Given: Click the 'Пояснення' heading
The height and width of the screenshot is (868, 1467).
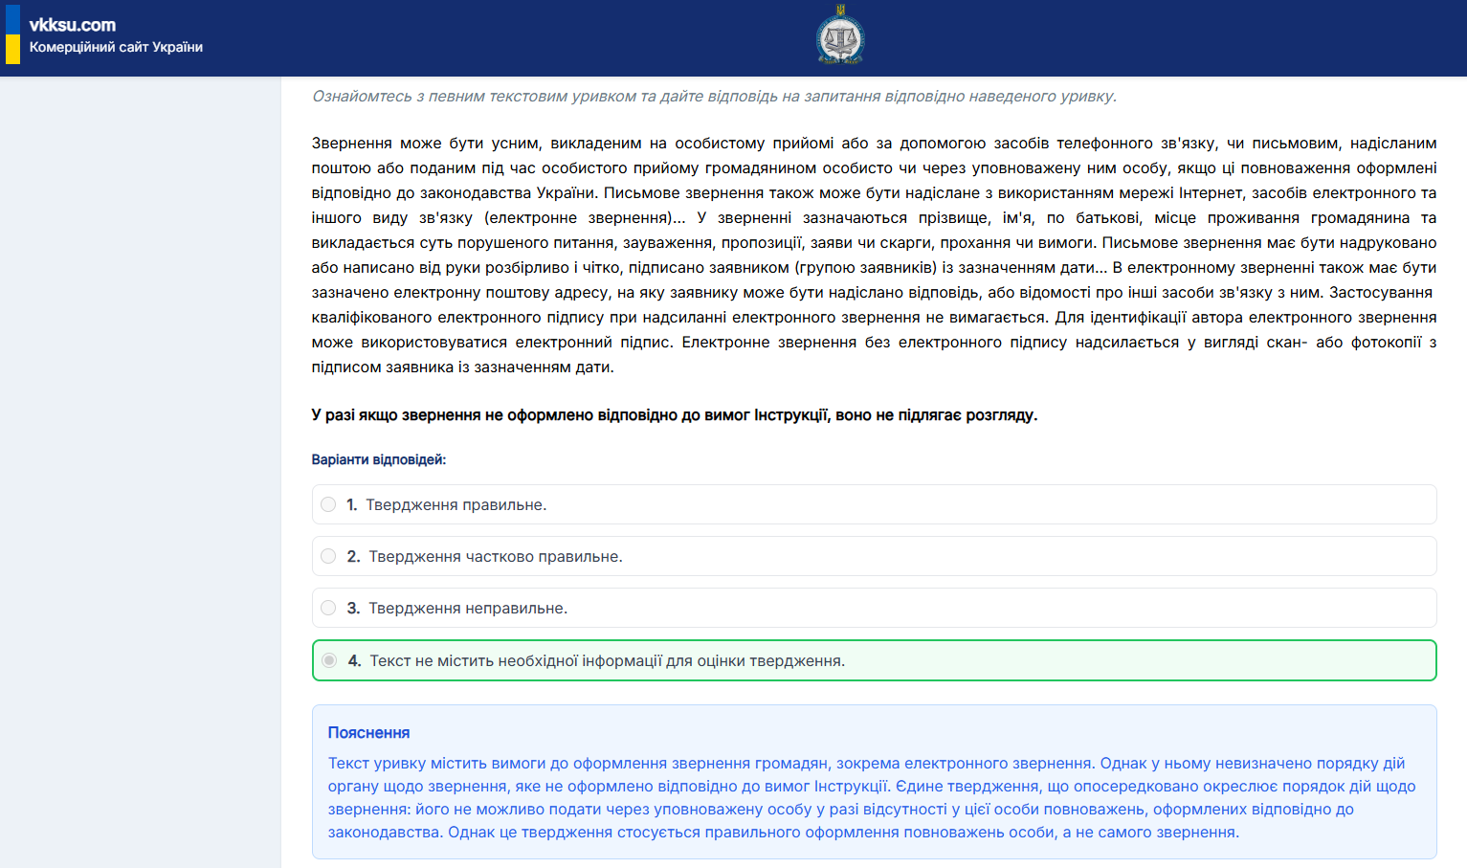Looking at the screenshot, I should point(368,732).
